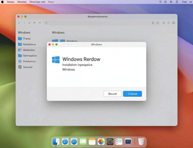This screenshot has width=193, height=148.
Task: Open the Notes app in the dock
Action: (x=92, y=141)
